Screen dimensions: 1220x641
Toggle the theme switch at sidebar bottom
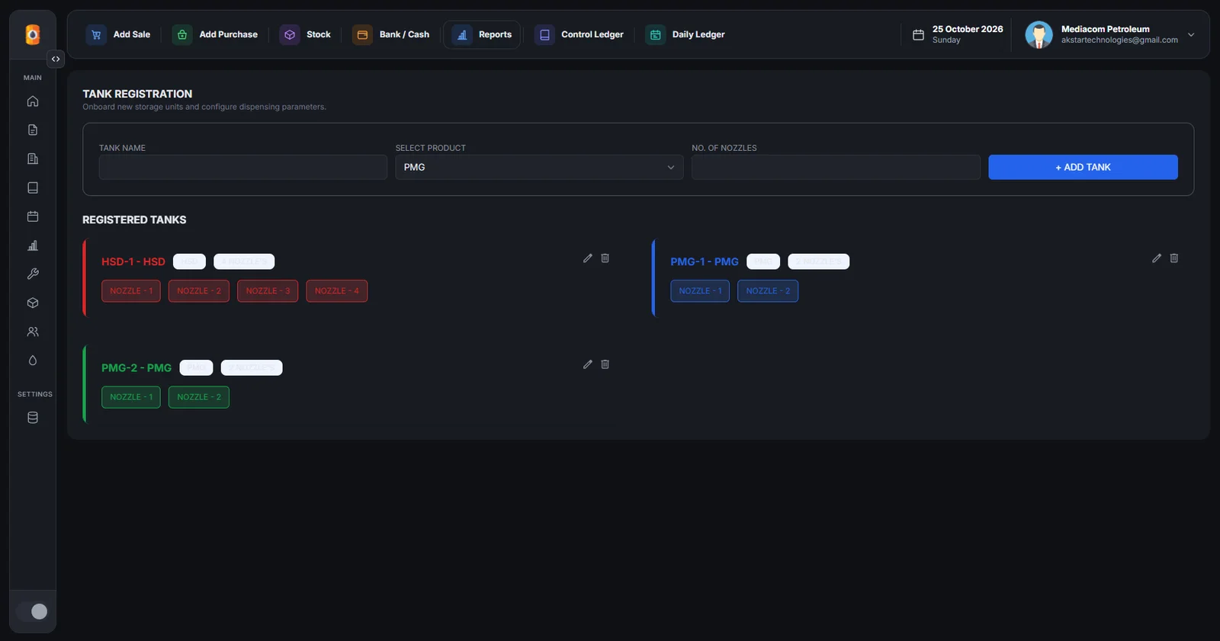point(32,611)
